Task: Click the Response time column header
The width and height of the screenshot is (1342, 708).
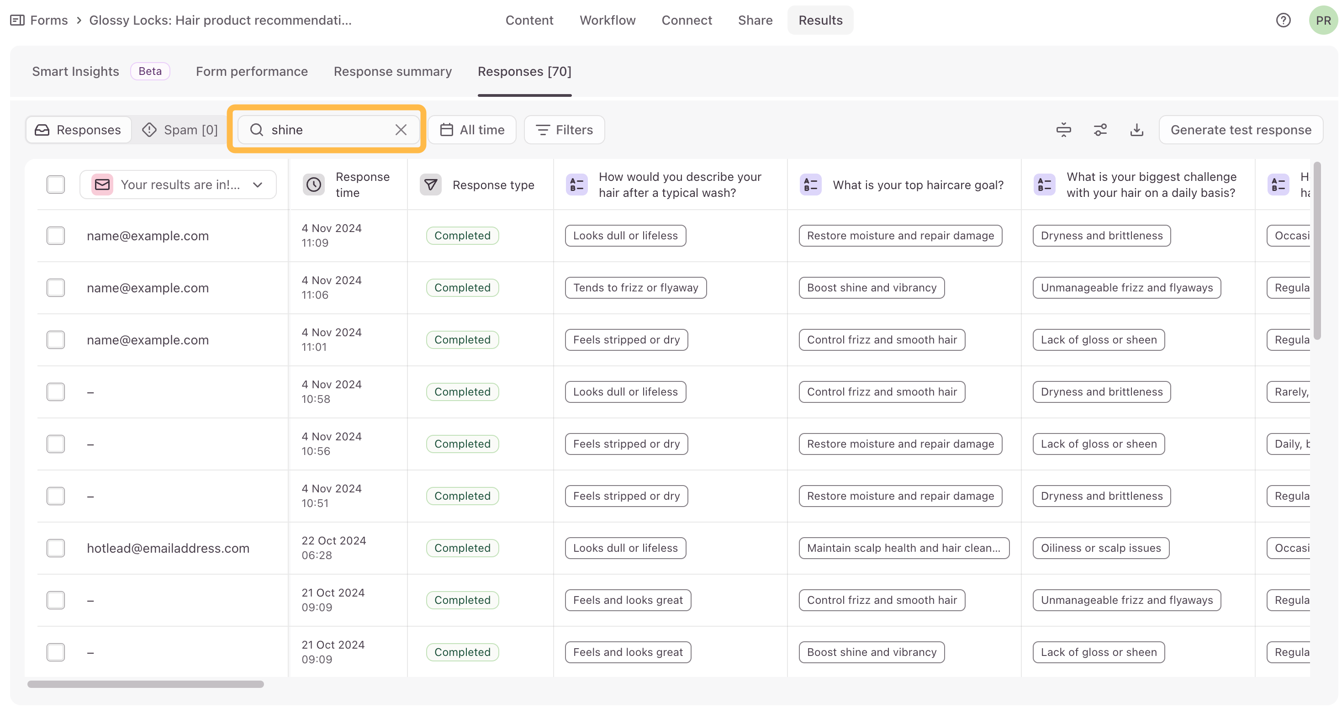Action: (x=348, y=185)
